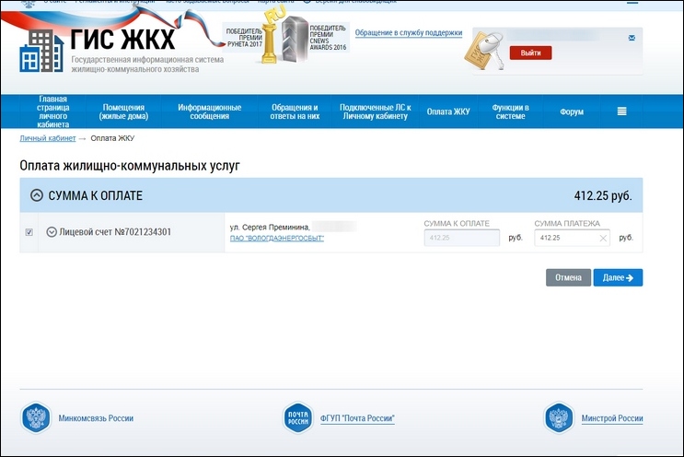Expand Лицевой счет №7021234301 details
The width and height of the screenshot is (684, 457).
coord(52,232)
